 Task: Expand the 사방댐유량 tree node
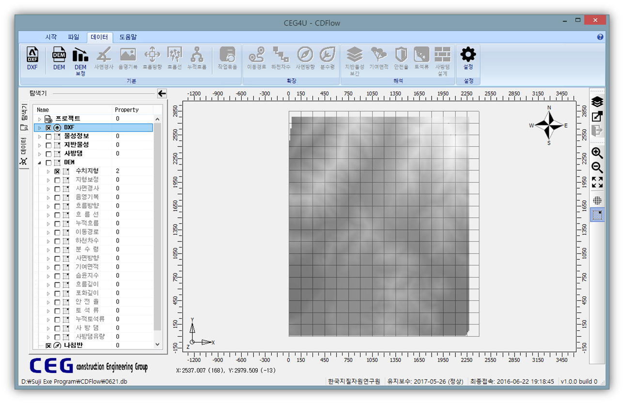(48, 337)
